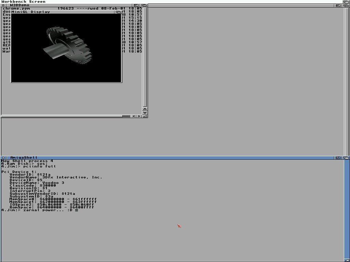Click the W3DDemo scroll-right arrow

coord(139,116)
